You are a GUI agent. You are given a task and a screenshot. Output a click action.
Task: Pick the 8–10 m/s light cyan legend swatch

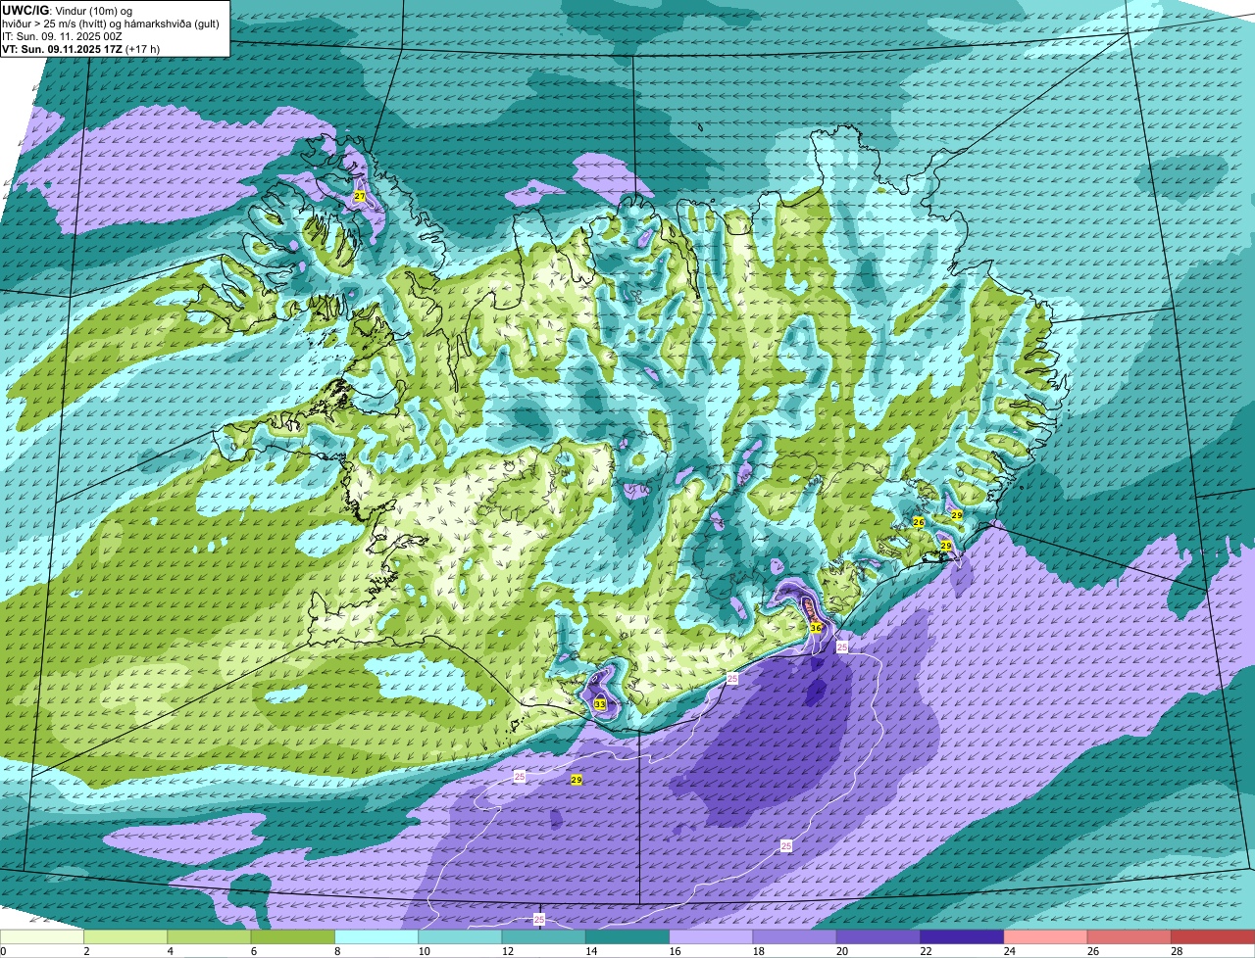click(376, 937)
